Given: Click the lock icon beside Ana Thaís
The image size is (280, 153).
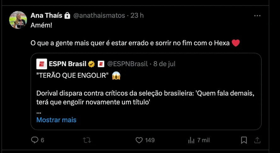Looking at the screenshot, I should point(67,15).
